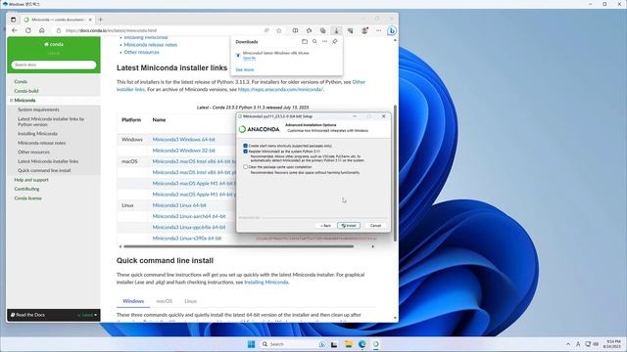Click the Downloads toolbar icon

coord(336,30)
